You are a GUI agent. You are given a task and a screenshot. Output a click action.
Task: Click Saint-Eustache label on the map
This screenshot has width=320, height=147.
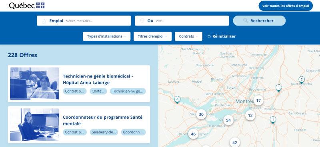(214, 94)
